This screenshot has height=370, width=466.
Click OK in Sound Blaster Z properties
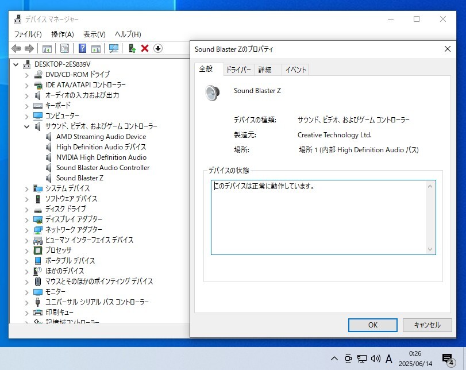pos(373,325)
